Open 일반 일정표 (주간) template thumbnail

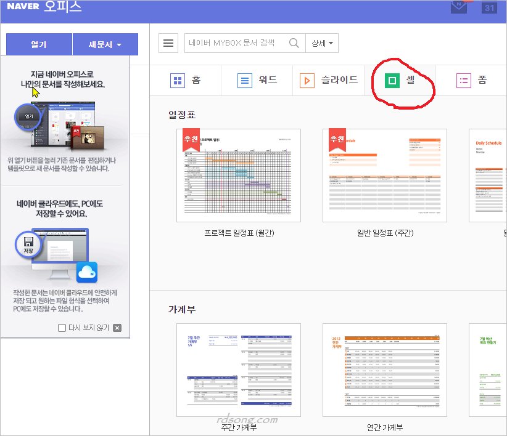pyautogui.click(x=385, y=175)
